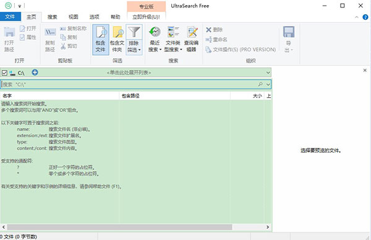Switch to the 主页 ribbon tab

click(x=32, y=17)
